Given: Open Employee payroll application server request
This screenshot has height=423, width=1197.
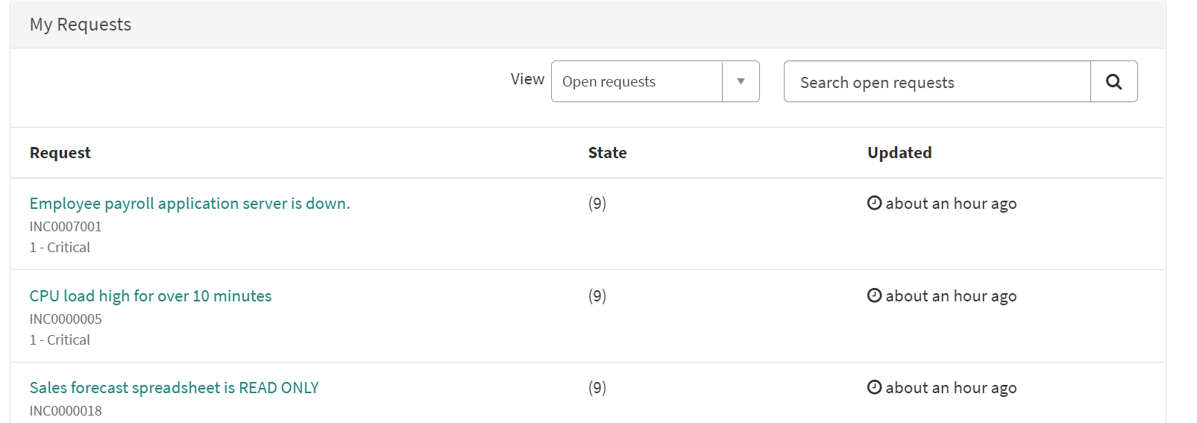Looking at the screenshot, I should point(189,204).
